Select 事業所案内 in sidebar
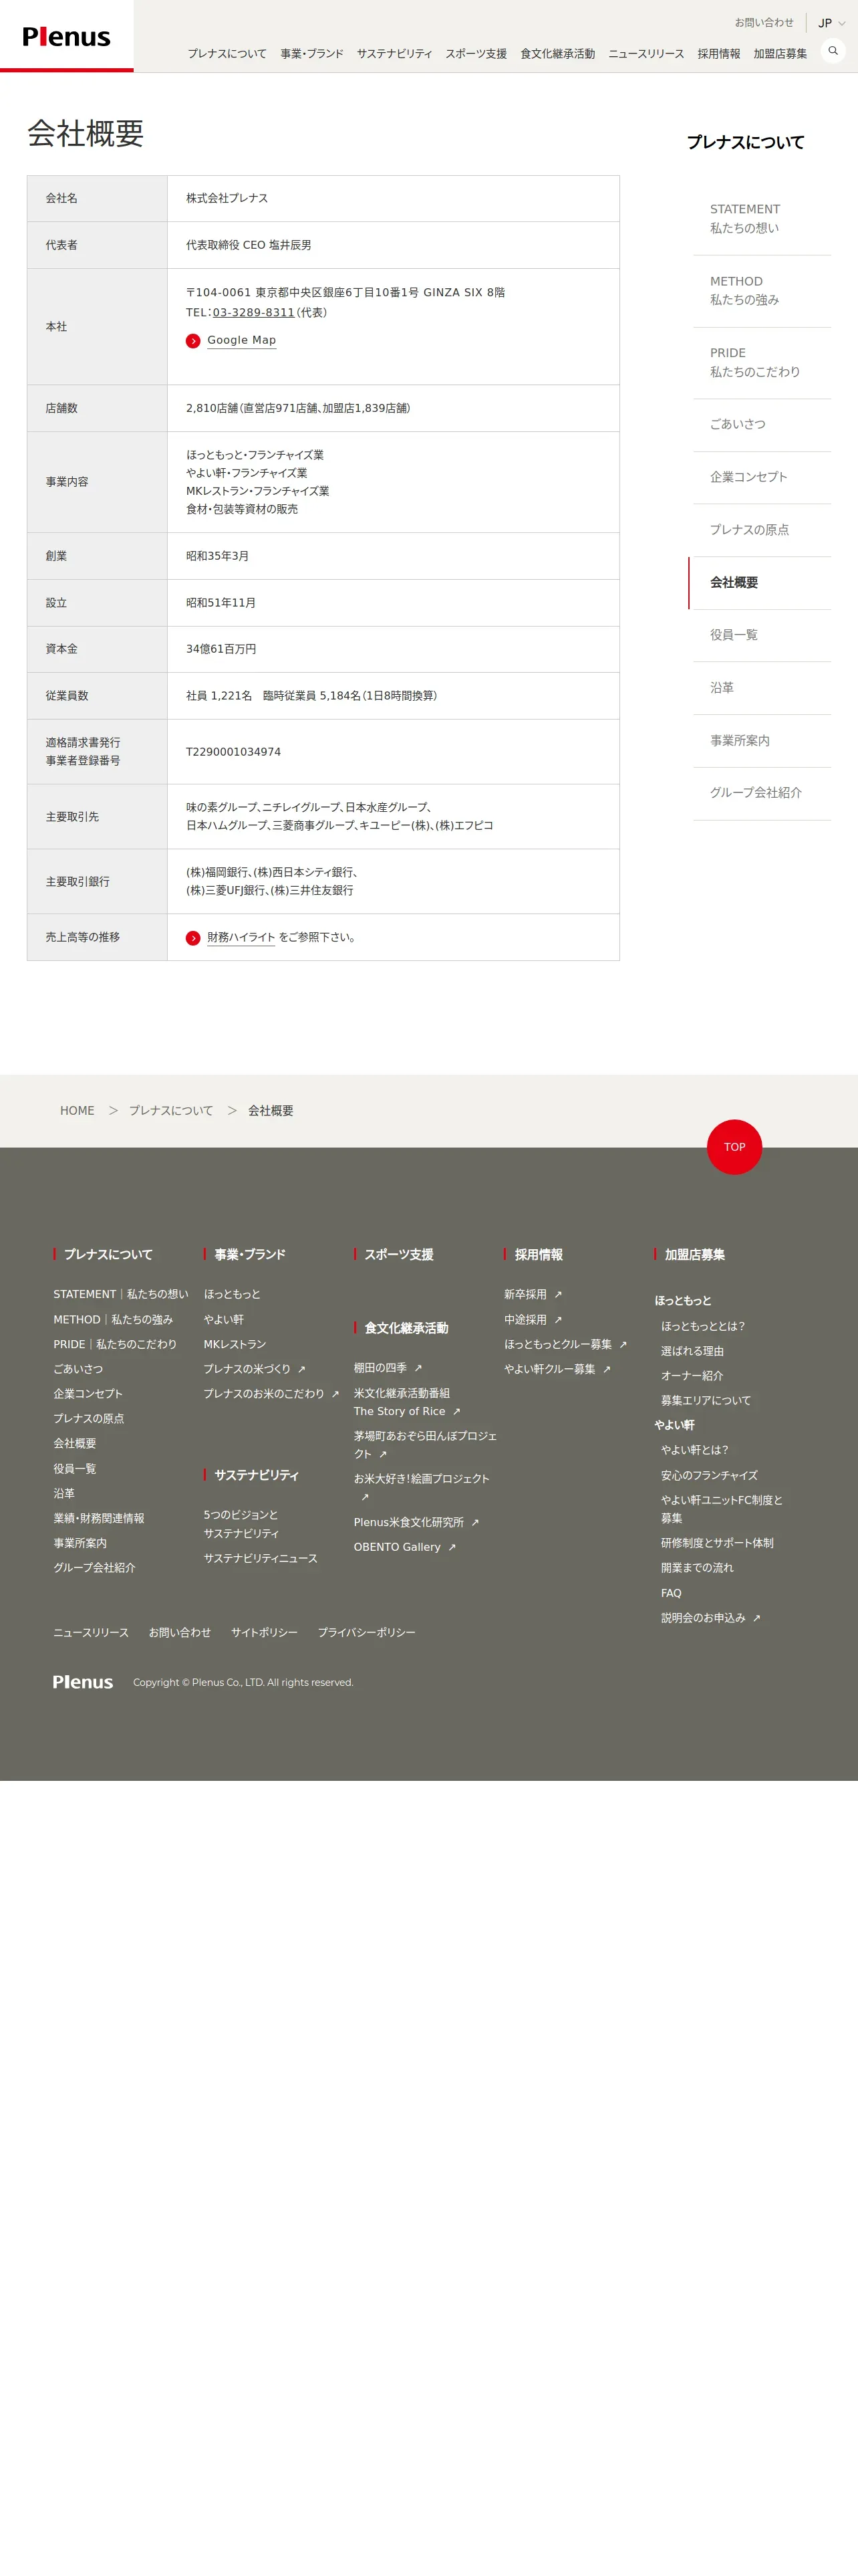 coord(762,741)
